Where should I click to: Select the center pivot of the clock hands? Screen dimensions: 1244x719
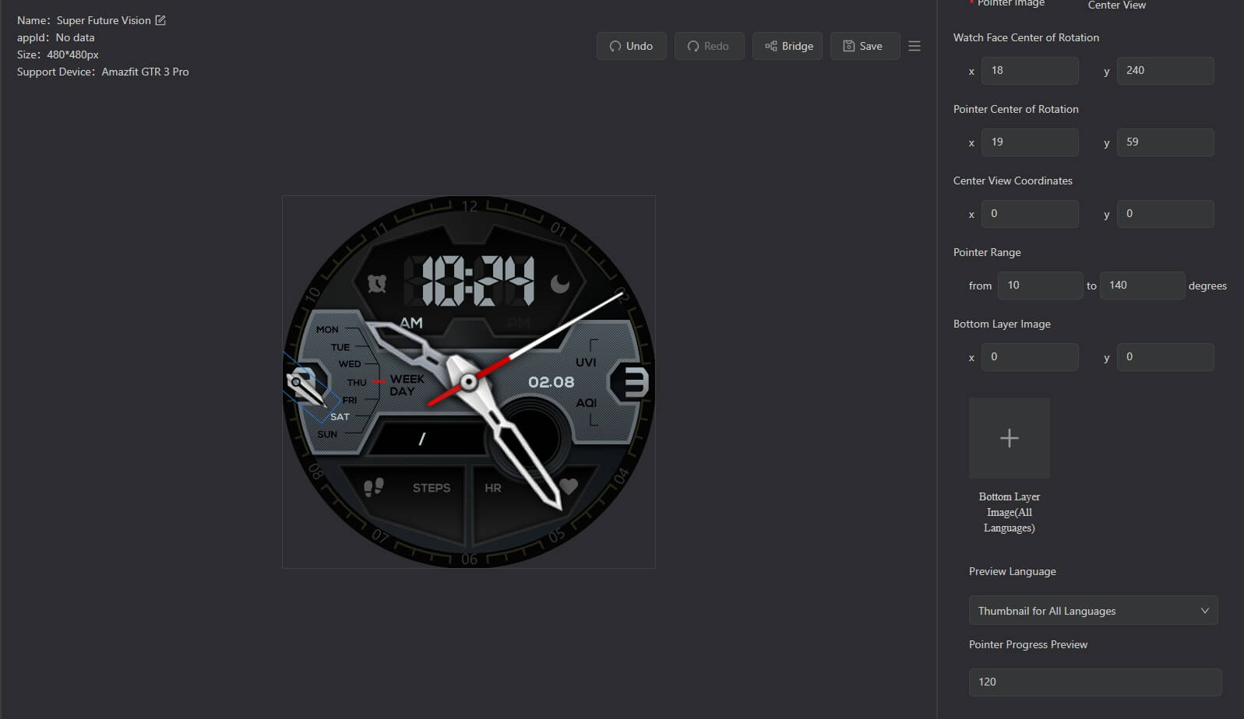pos(468,382)
